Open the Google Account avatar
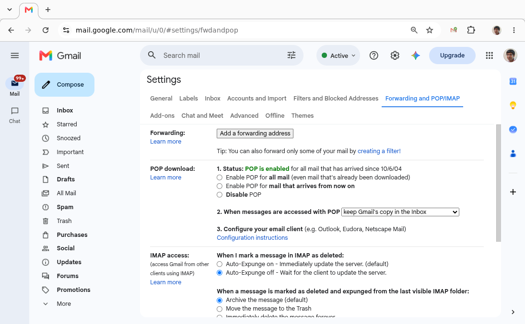The height and width of the screenshot is (324, 525). [x=510, y=56]
